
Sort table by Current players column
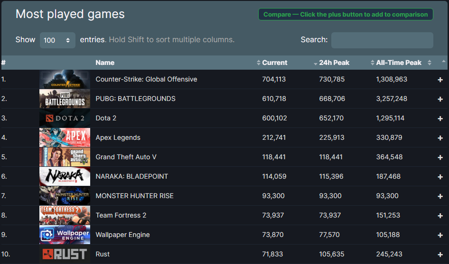tap(274, 63)
